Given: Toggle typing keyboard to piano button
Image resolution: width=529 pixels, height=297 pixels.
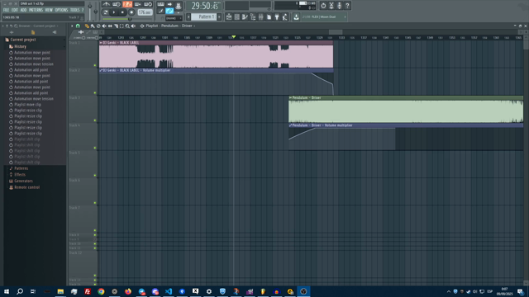Looking at the screenshot, I should (161, 4).
